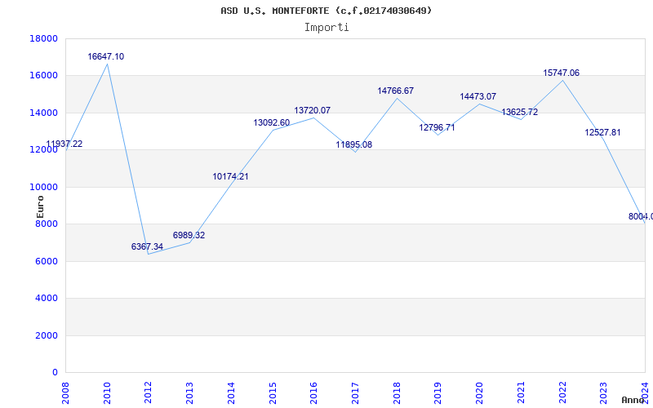
Task: Click the Anno x-axis title
Action: pos(633,400)
